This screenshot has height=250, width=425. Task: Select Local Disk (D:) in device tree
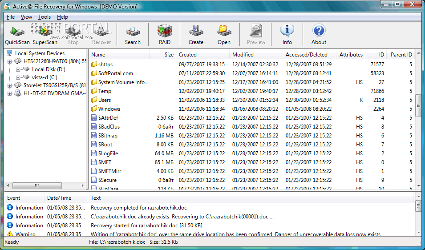coord(49,69)
